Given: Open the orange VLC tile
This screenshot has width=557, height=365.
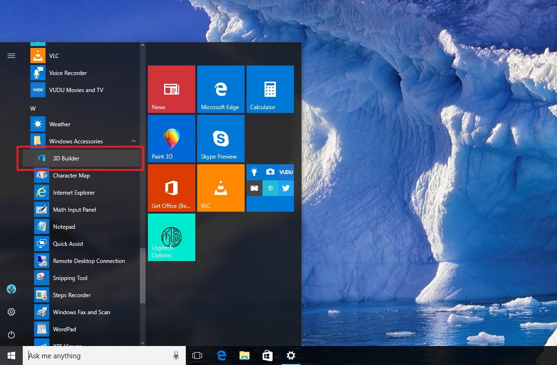Looking at the screenshot, I should click(x=221, y=188).
